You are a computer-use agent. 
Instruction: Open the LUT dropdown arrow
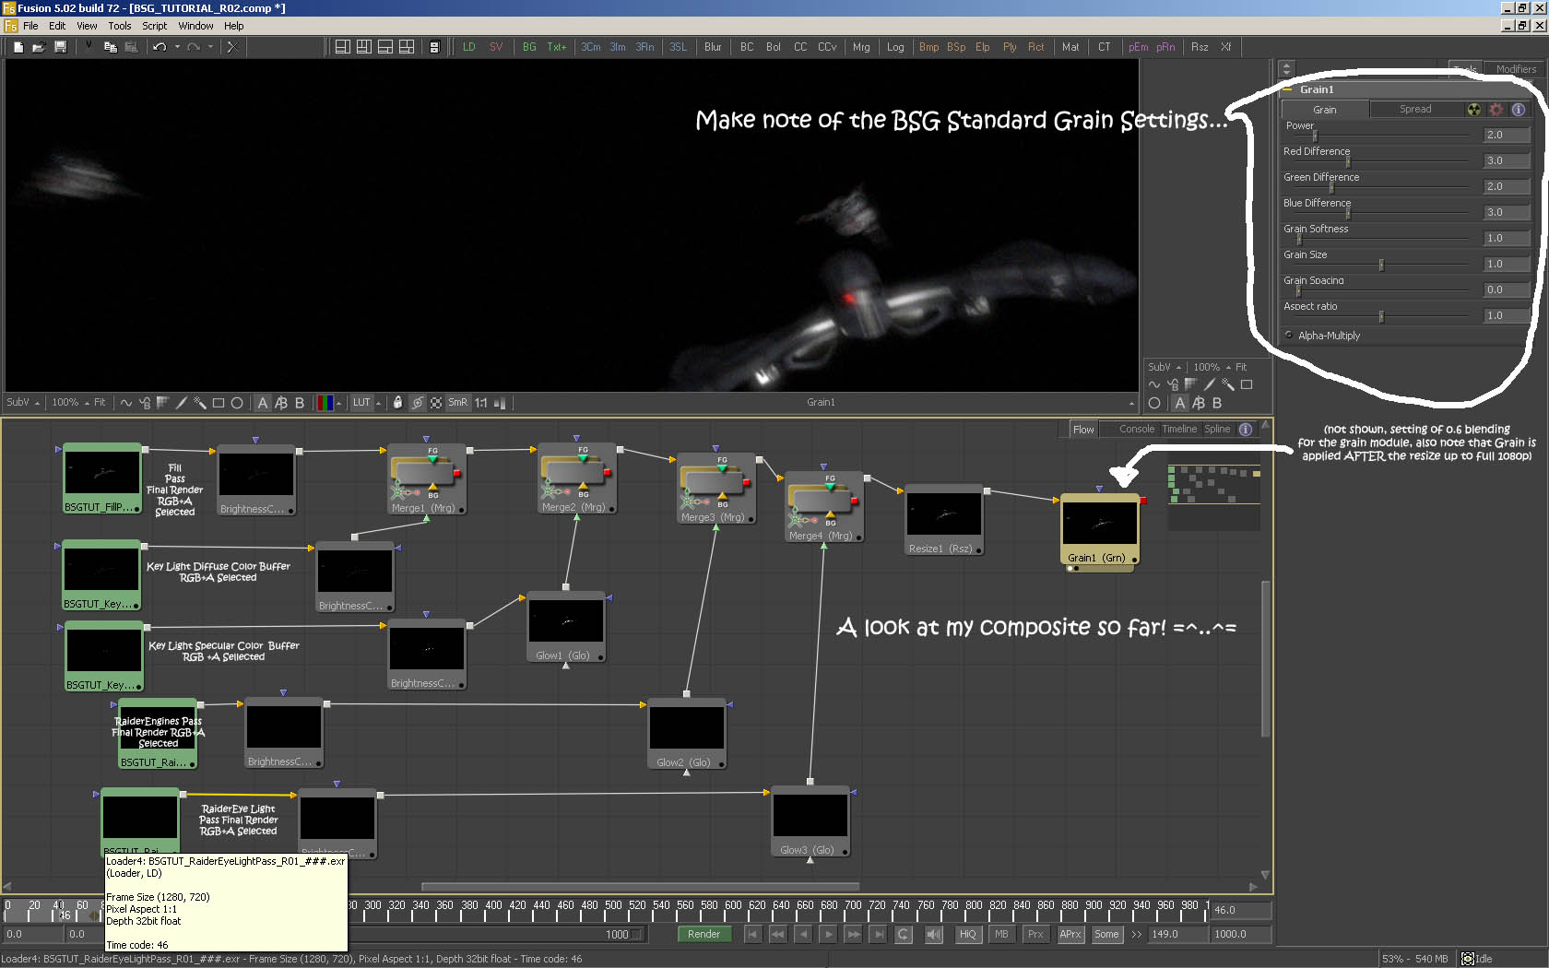379,403
